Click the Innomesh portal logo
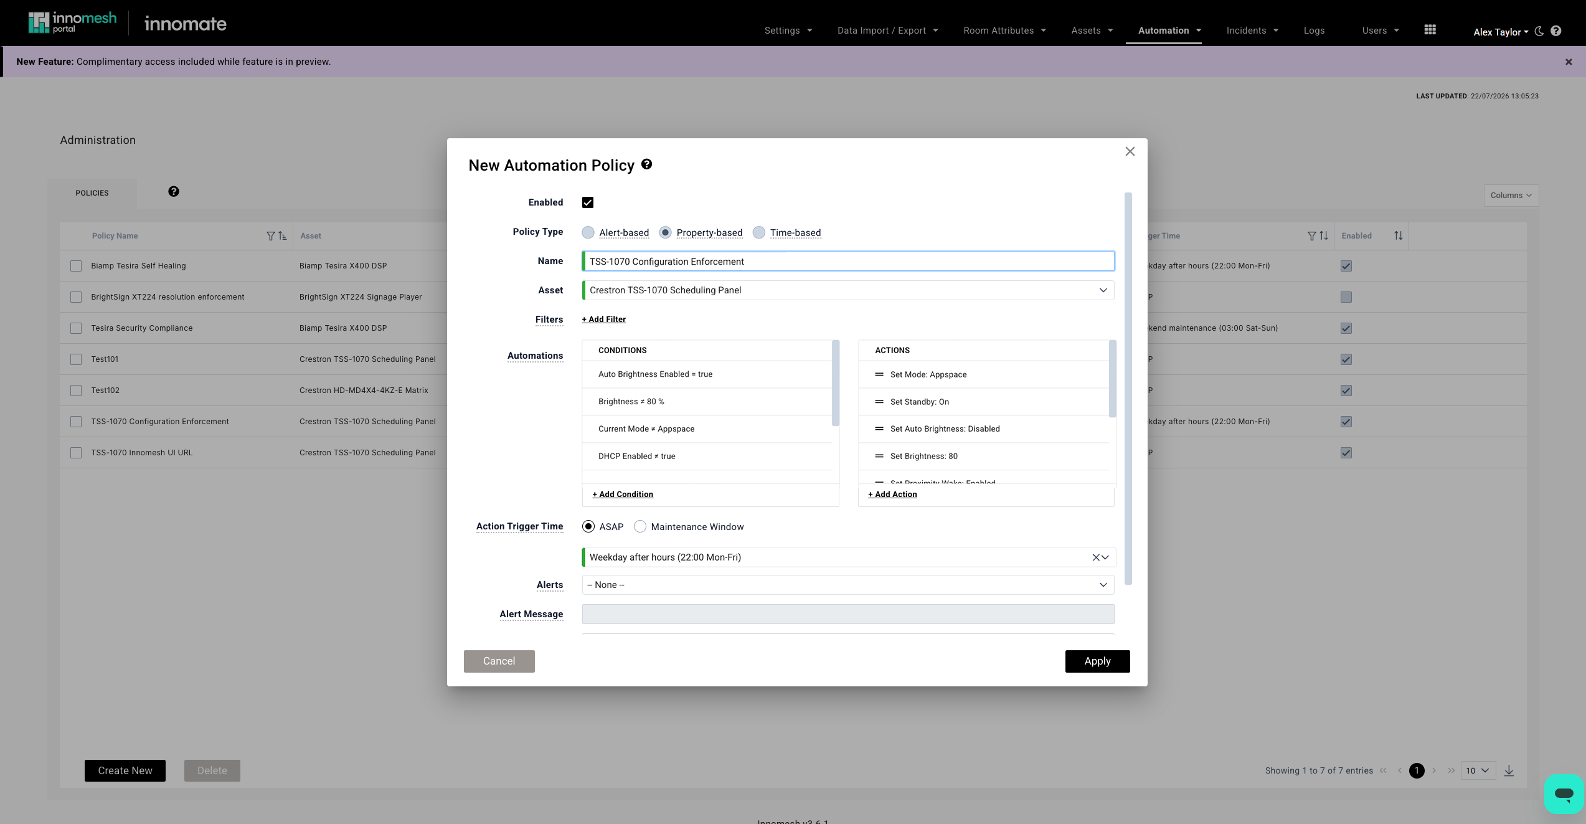The width and height of the screenshot is (1586, 824). click(x=72, y=23)
